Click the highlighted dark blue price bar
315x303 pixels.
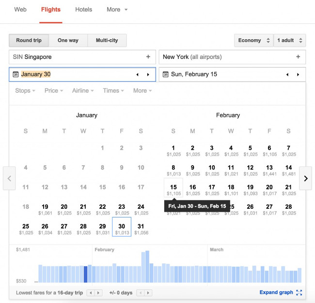pyautogui.click(x=86, y=274)
